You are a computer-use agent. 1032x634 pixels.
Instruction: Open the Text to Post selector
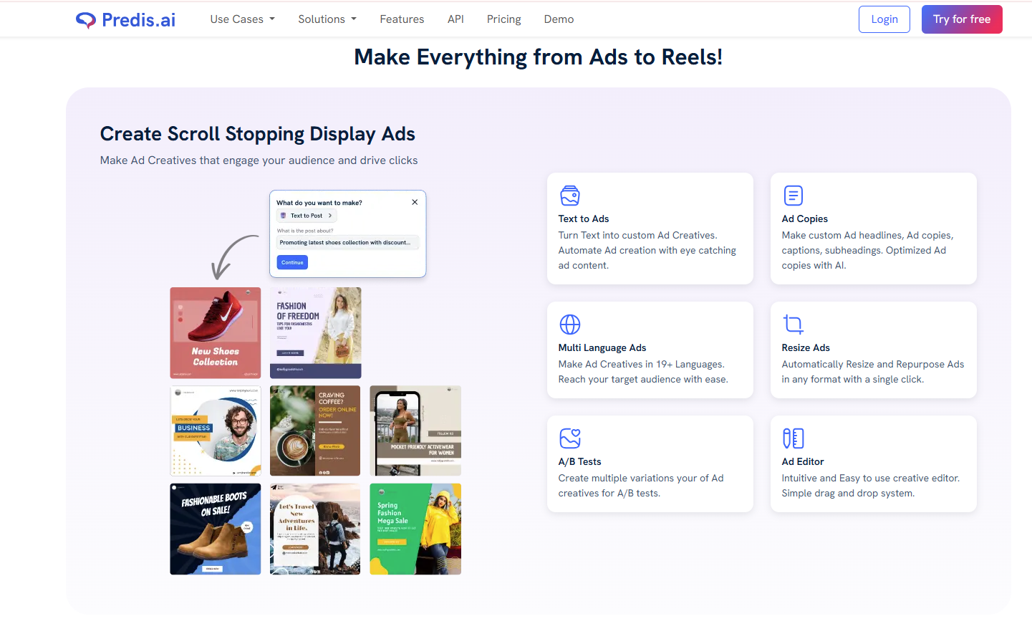click(x=307, y=216)
